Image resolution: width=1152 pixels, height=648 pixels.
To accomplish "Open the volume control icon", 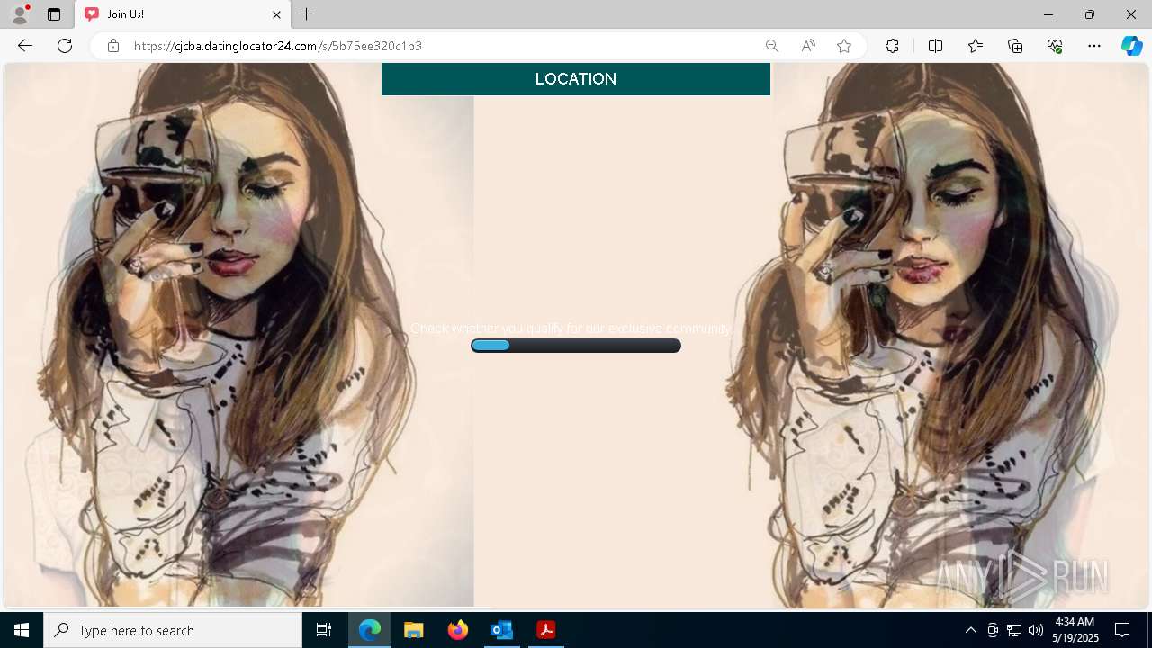I will pos(1035,630).
